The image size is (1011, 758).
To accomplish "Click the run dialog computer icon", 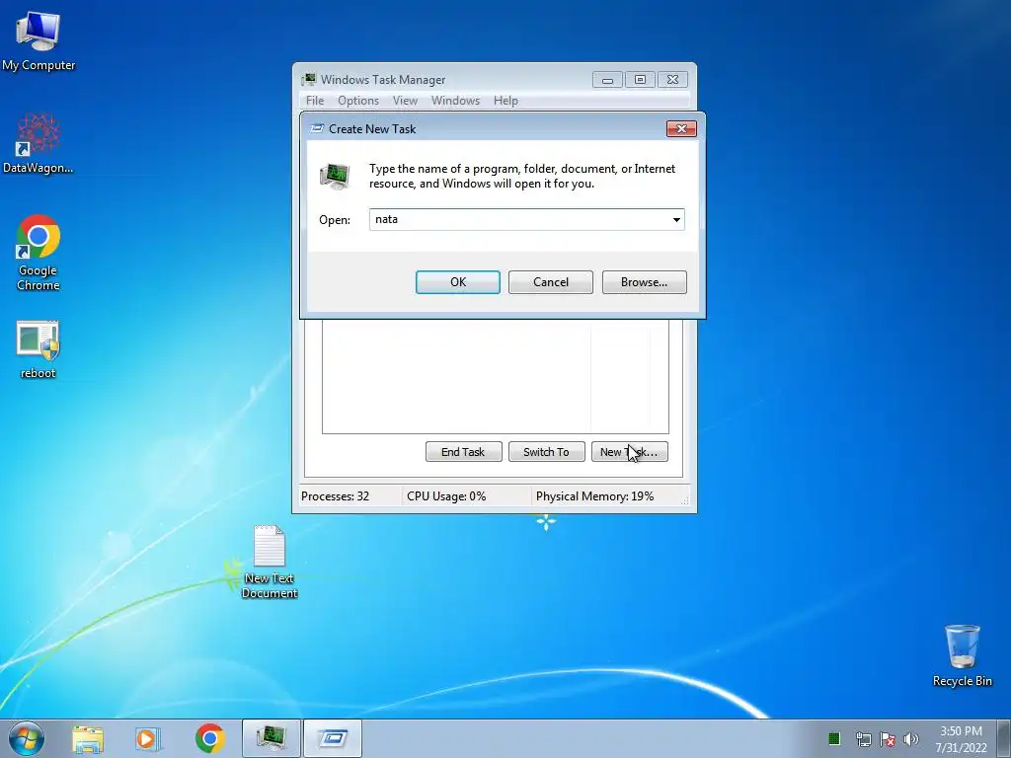I will [335, 176].
